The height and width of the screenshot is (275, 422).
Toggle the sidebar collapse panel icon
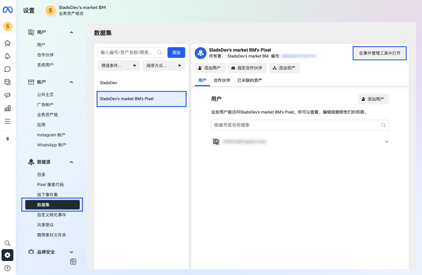click(x=73, y=262)
